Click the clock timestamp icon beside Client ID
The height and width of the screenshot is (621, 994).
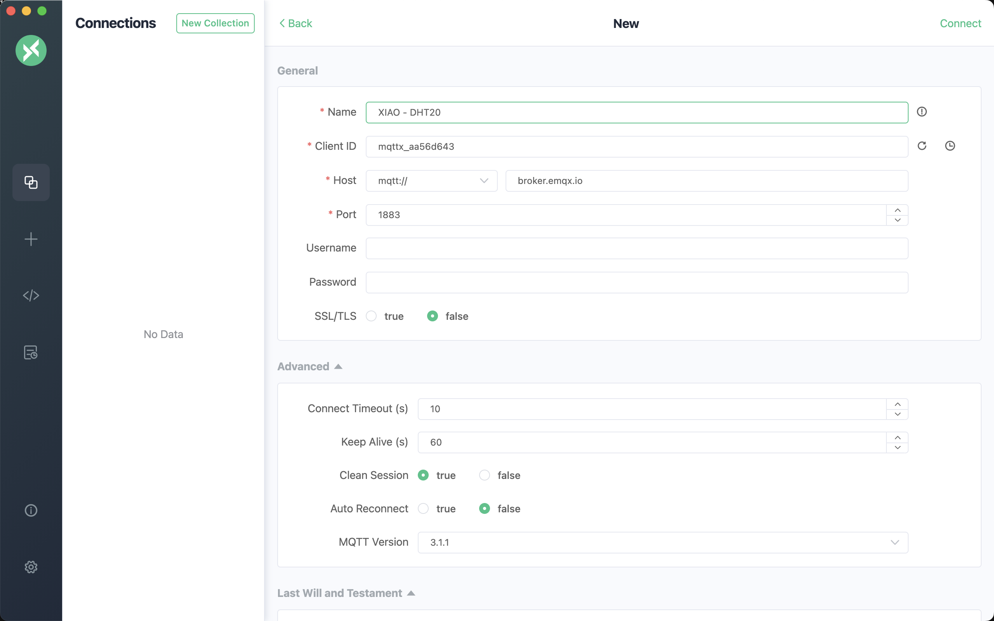tap(950, 146)
